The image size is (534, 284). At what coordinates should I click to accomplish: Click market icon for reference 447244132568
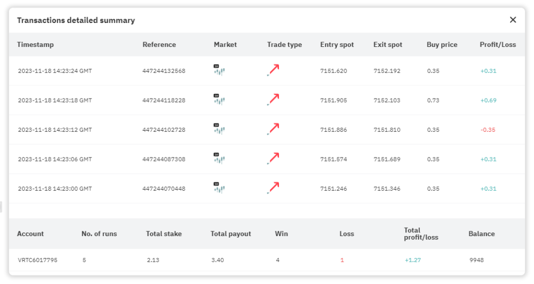(x=219, y=70)
